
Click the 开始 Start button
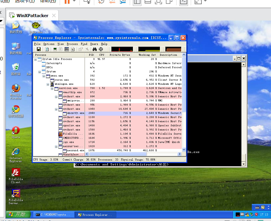(x=18, y=214)
